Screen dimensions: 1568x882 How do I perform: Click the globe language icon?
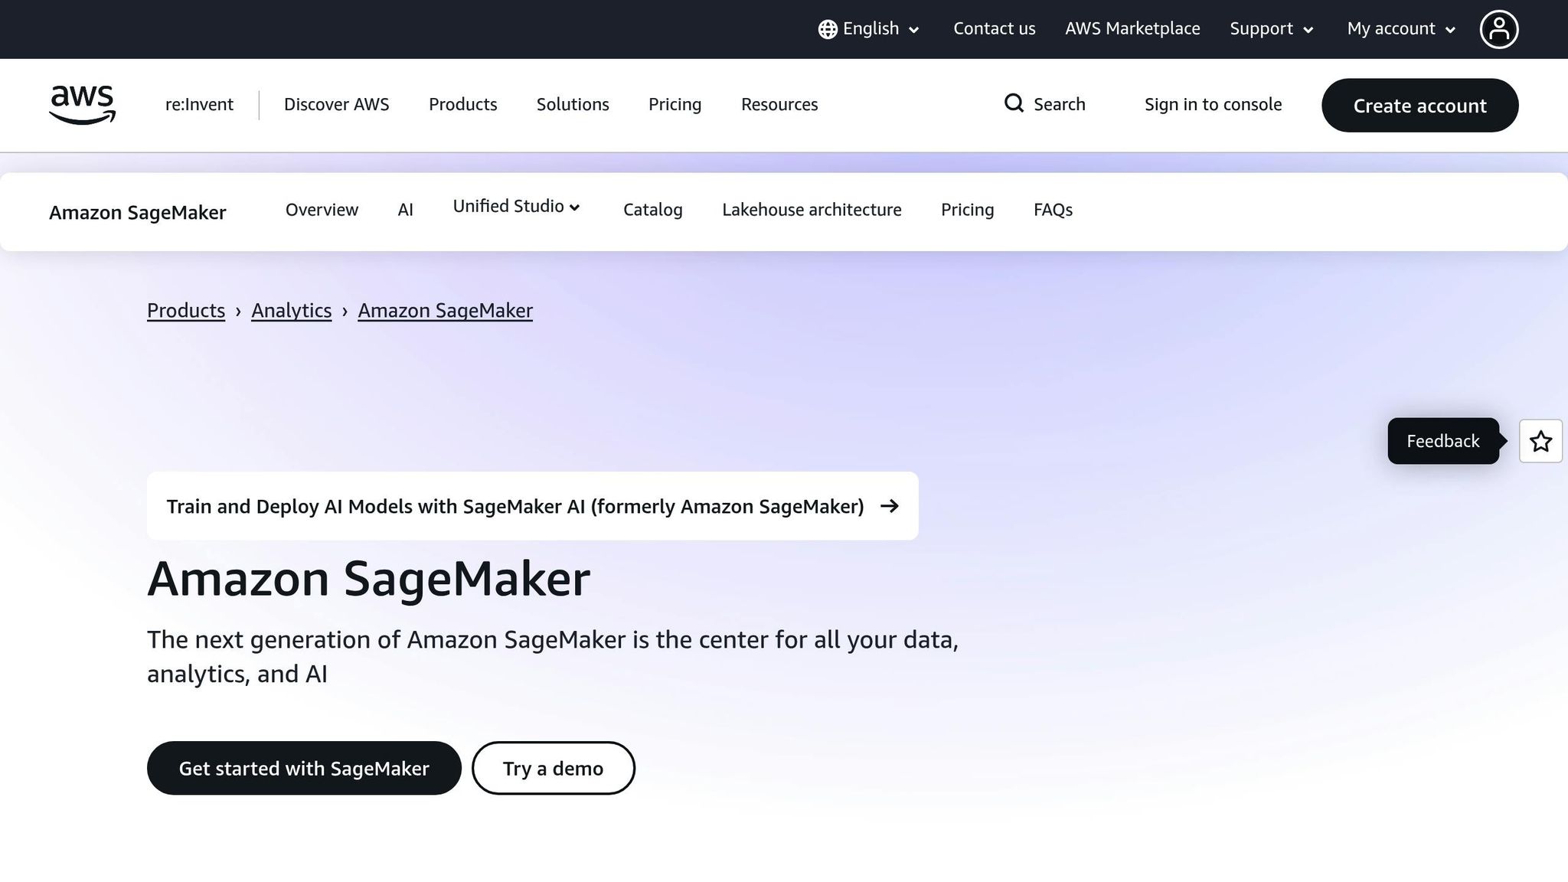[827, 28]
